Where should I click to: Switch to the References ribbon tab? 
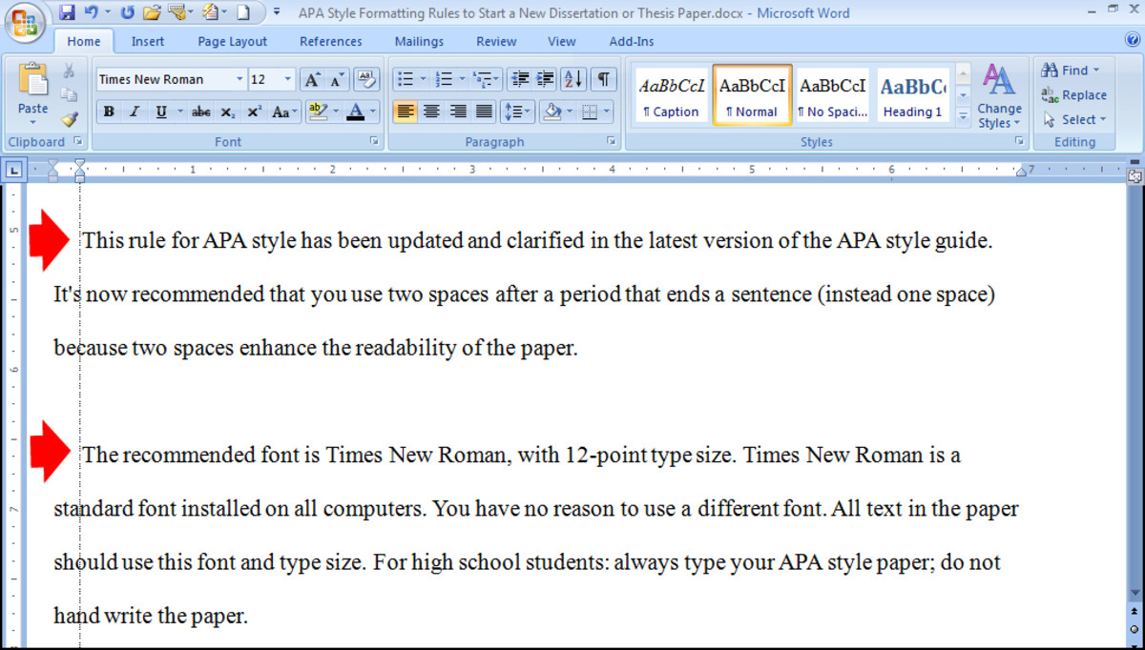330,41
